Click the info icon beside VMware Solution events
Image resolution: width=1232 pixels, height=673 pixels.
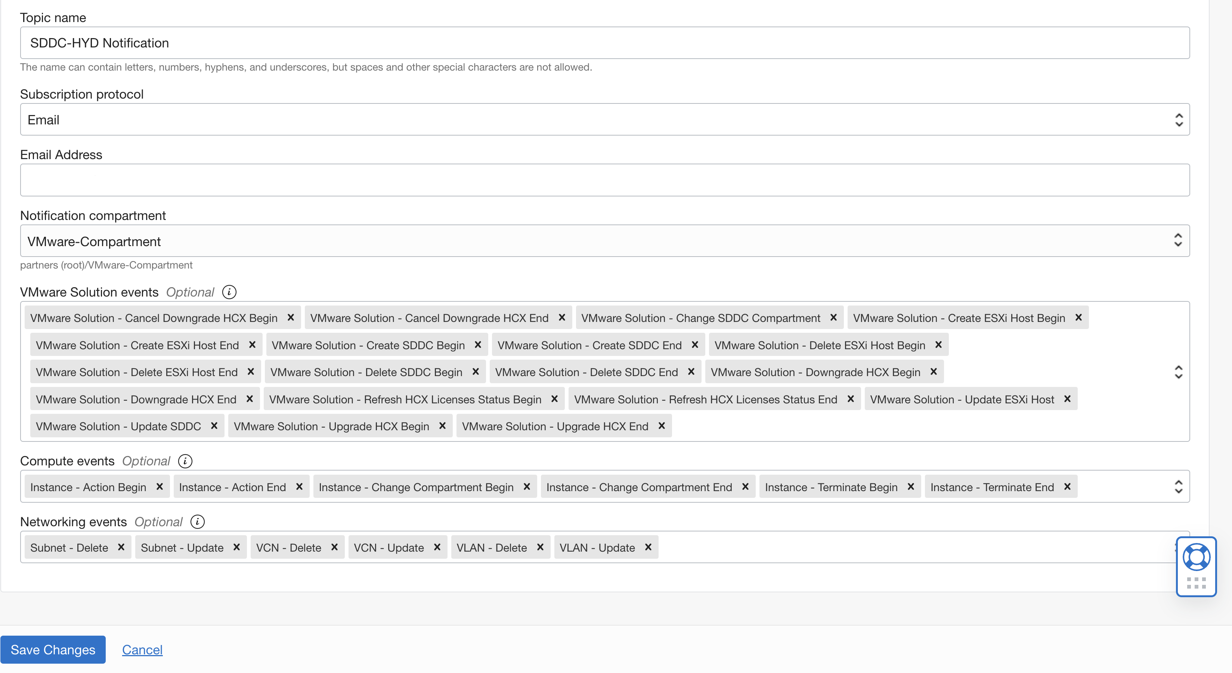point(229,292)
